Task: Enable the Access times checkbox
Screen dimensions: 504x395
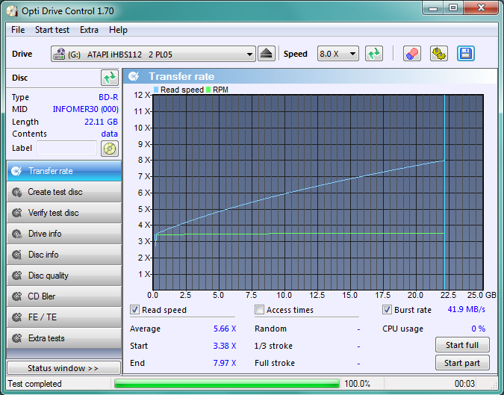Action: click(259, 310)
